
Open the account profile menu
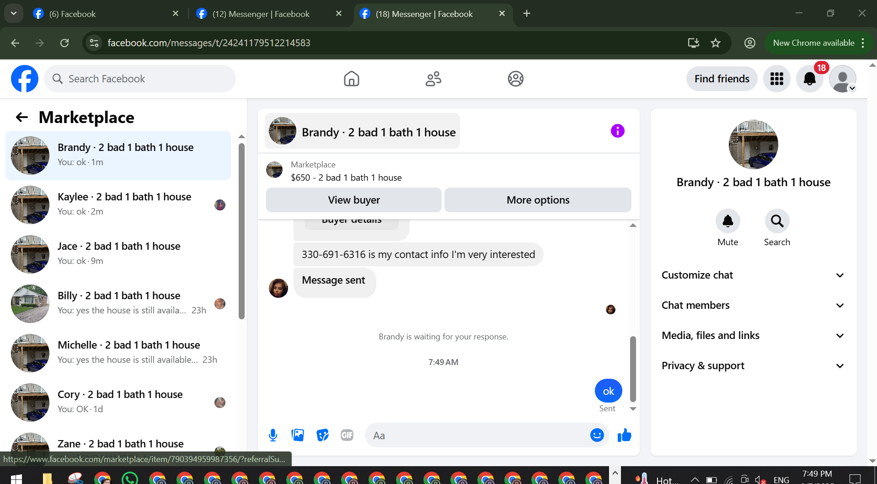(x=843, y=79)
